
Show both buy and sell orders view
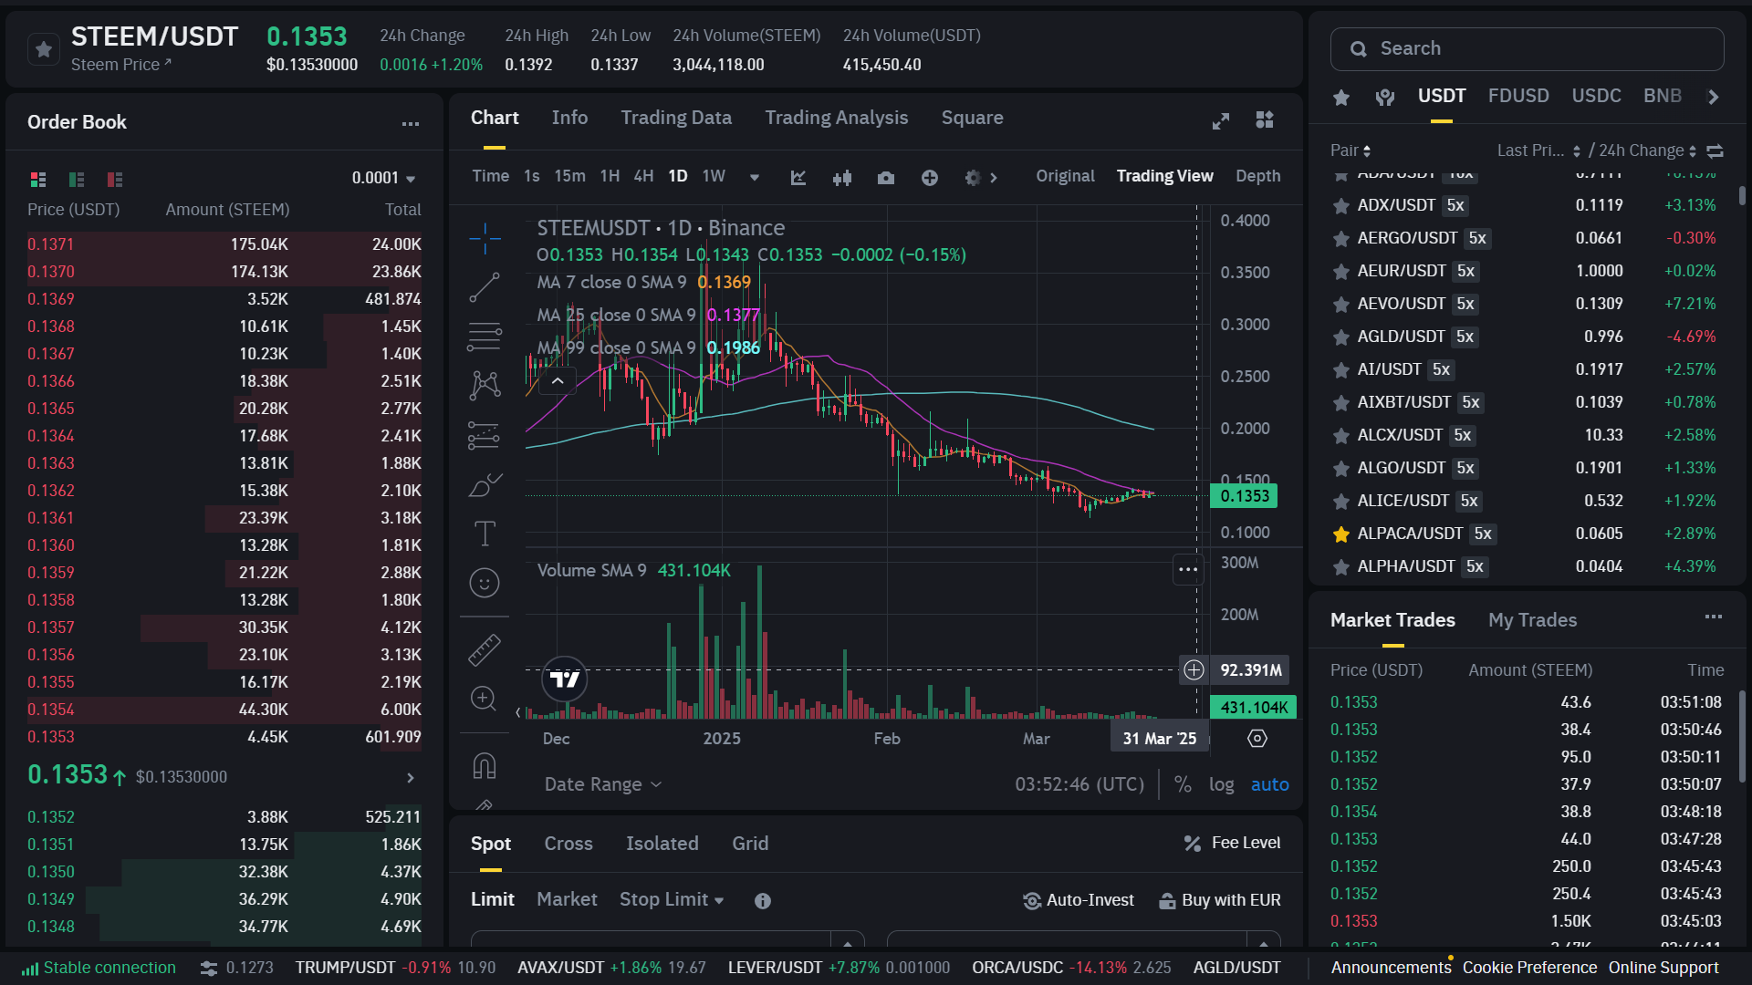(x=38, y=179)
